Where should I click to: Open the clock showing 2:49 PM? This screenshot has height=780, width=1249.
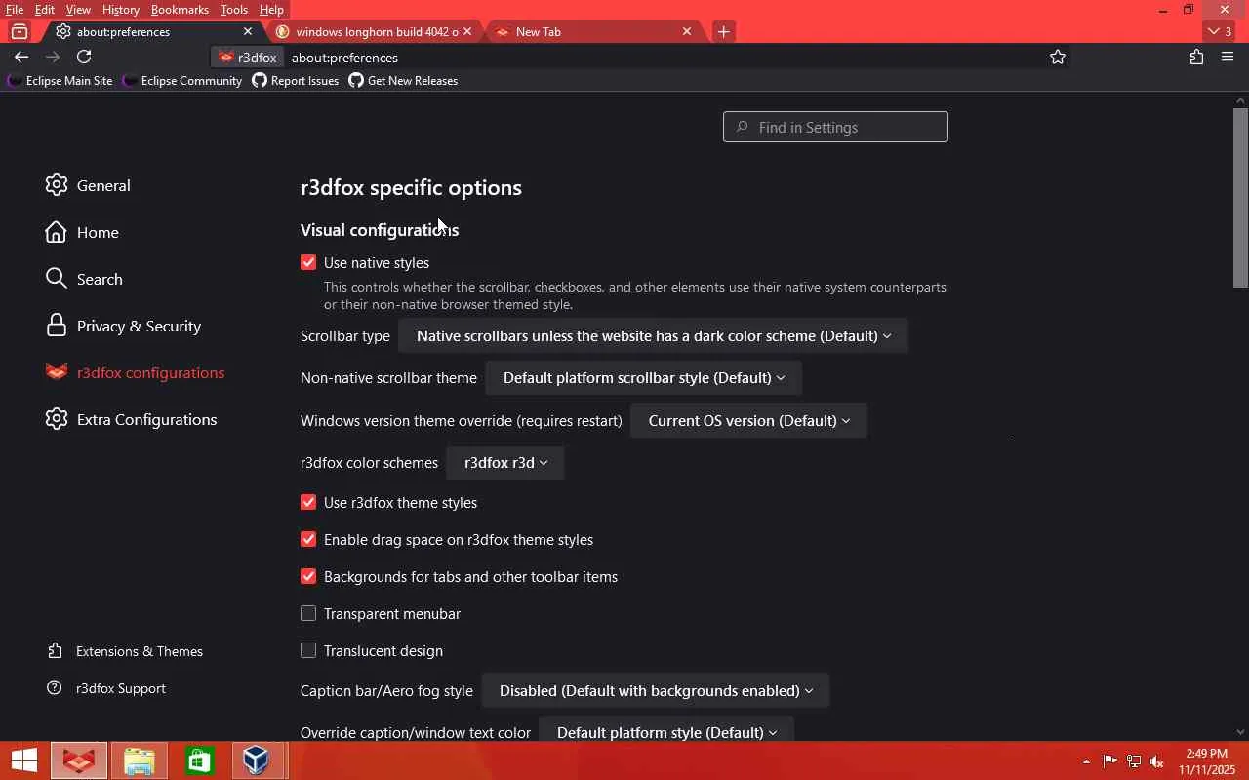pyautogui.click(x=1206, y=761)
